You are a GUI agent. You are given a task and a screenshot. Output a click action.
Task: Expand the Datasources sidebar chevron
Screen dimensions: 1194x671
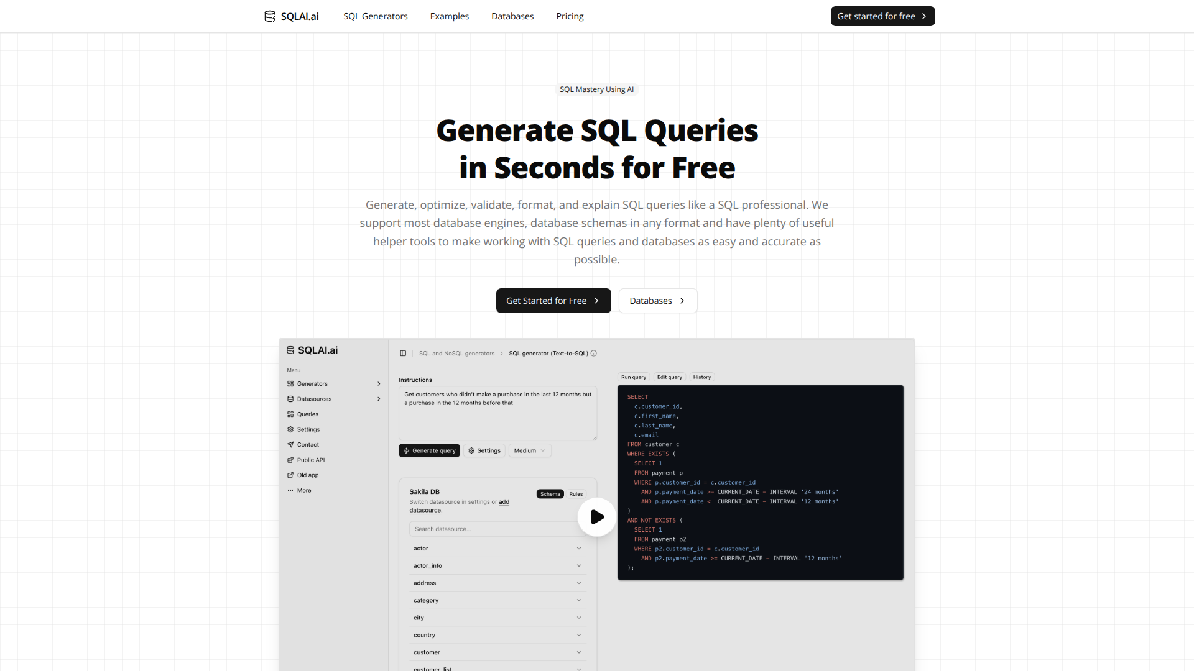pos(379,399)
